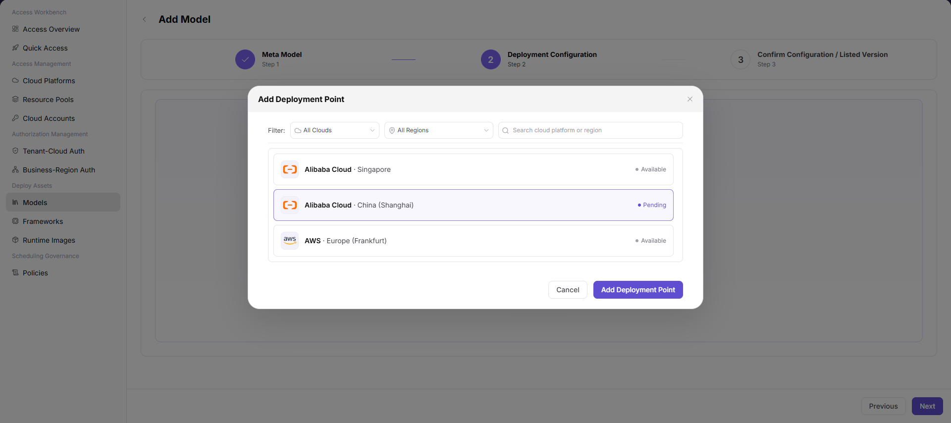
Task: Click the Access Overview sidebar icon
Action: 15,29
